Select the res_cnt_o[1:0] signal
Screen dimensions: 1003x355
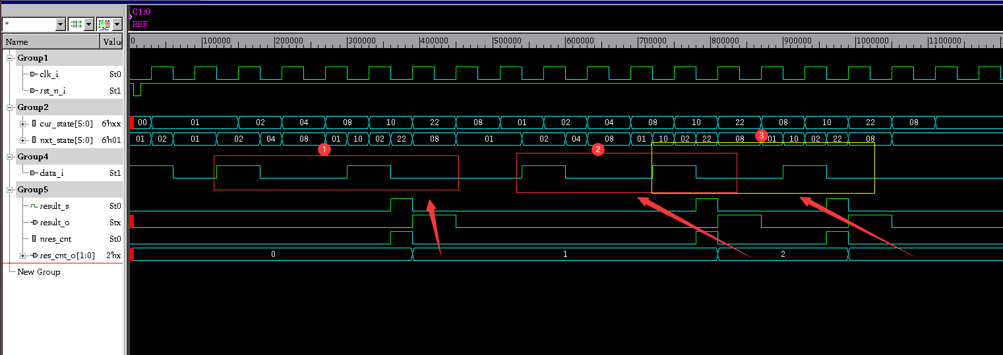pyautogui.click(x=67, y=256)
